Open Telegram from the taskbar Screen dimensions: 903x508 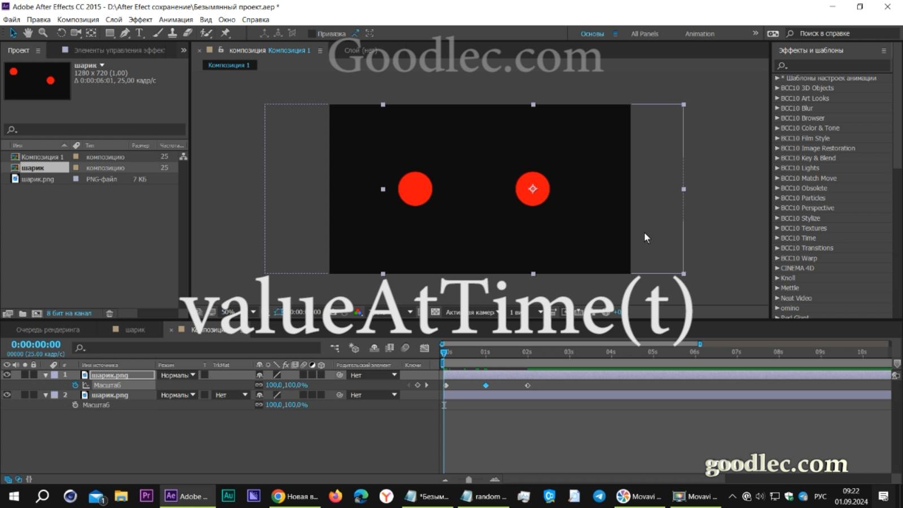point(599,496)
